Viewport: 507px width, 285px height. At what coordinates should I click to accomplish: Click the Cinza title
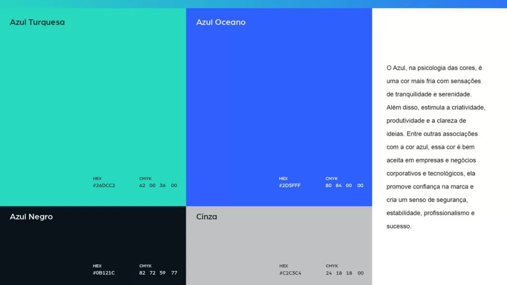(206, 217)
